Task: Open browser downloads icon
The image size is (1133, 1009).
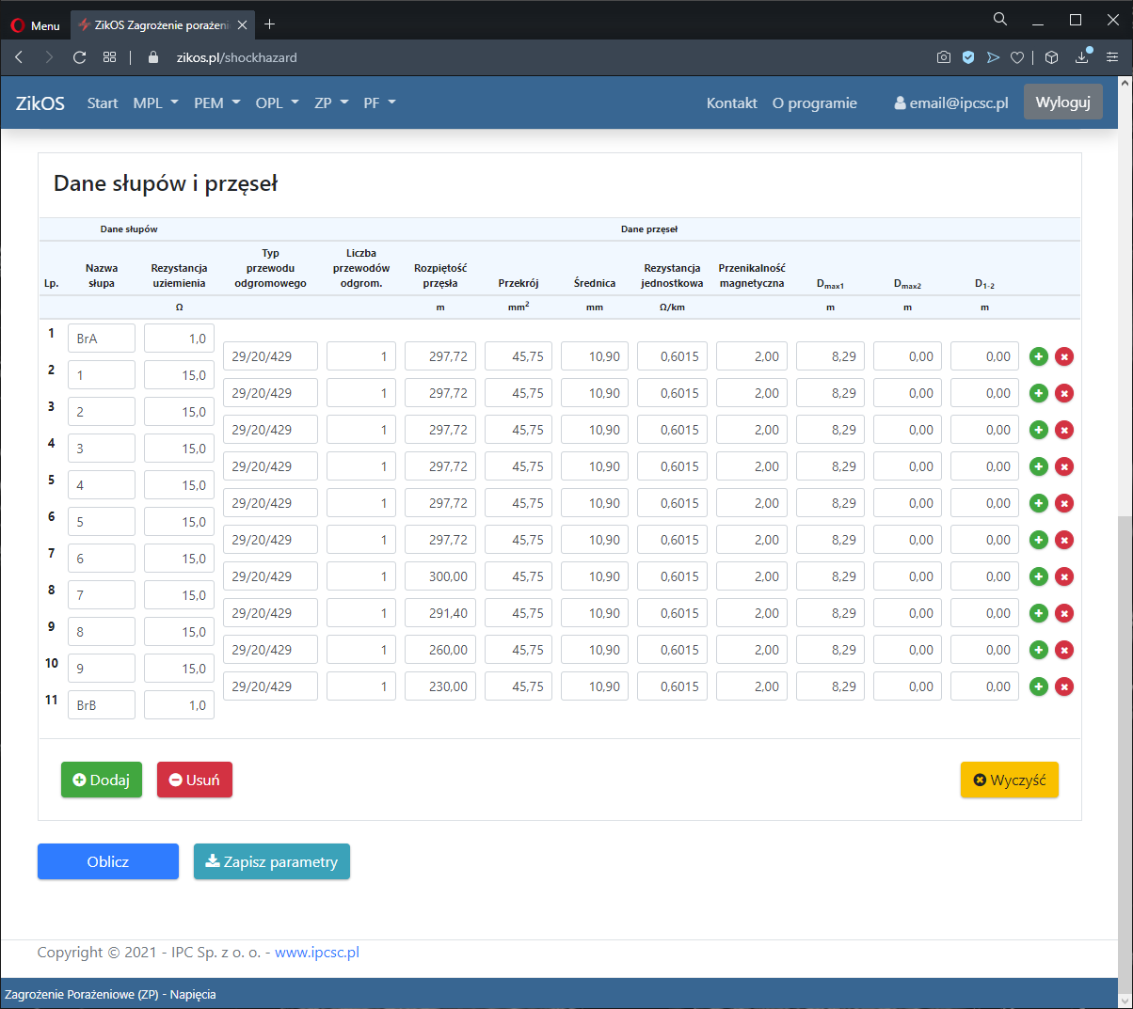Action: (x=1082, y=57)
